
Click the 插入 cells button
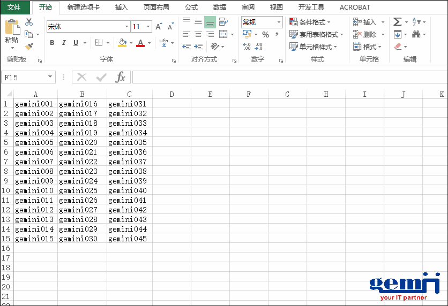pyautogui.click(x=365, y=22)
